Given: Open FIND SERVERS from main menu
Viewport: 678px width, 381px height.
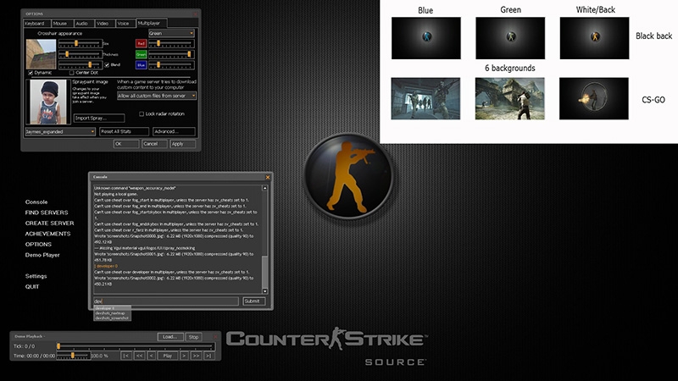Looking at the screenshot, I should [x=47, y=213].
